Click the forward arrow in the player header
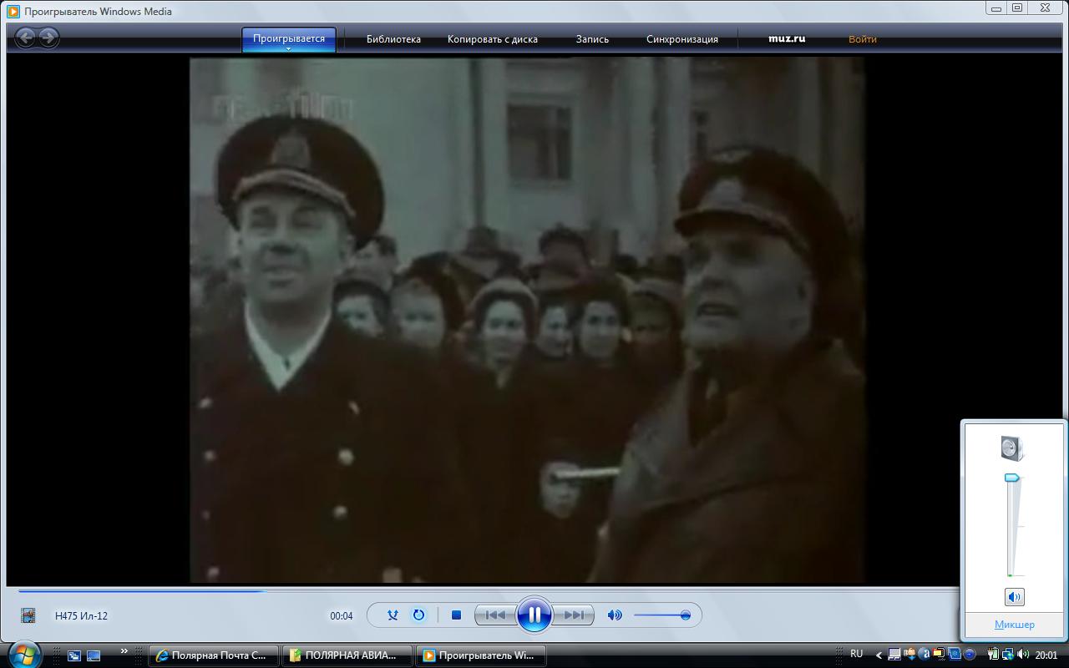 (x=48, y=38)
